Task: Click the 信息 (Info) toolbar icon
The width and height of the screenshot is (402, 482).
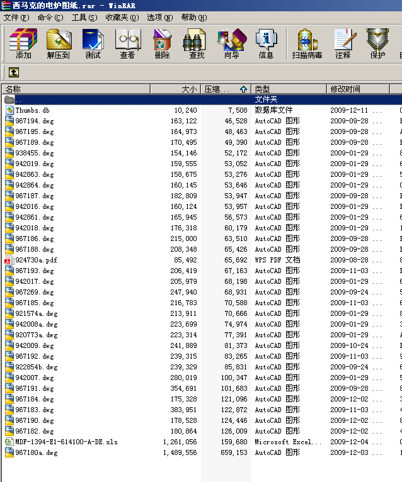Action: (266, 43)
